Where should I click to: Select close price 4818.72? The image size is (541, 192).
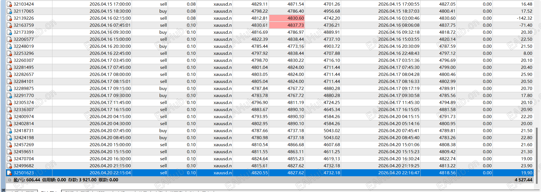click(447, 32)
